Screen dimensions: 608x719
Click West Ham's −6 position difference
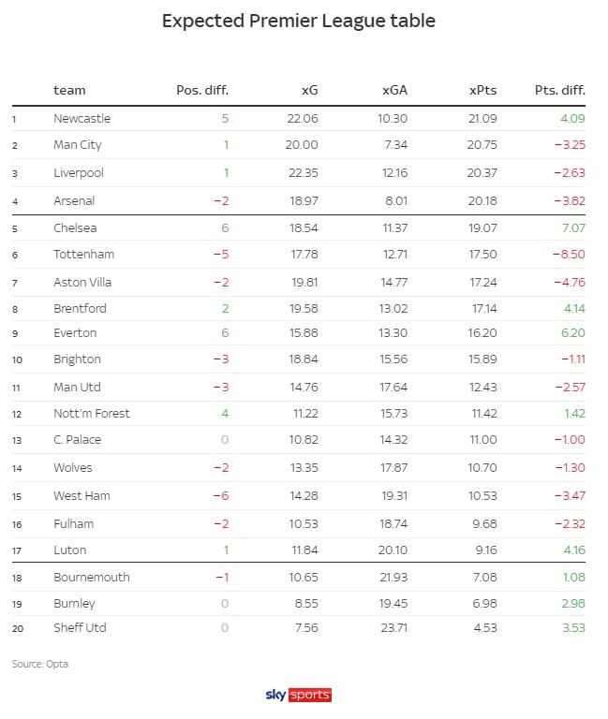click(221, 493)
